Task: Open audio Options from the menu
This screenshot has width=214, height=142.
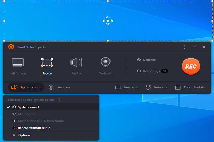Action: [x=51, y=135]
